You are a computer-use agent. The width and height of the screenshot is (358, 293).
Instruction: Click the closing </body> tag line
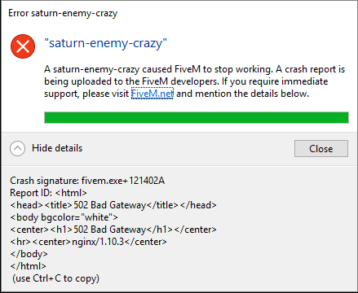(x=29, y=254)
